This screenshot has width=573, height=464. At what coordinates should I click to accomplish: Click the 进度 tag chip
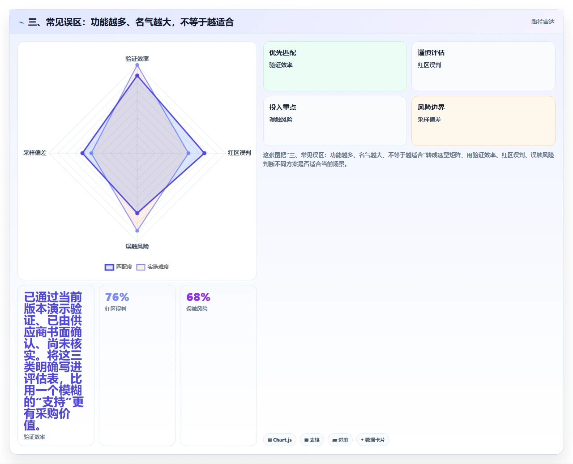[340, 440]
